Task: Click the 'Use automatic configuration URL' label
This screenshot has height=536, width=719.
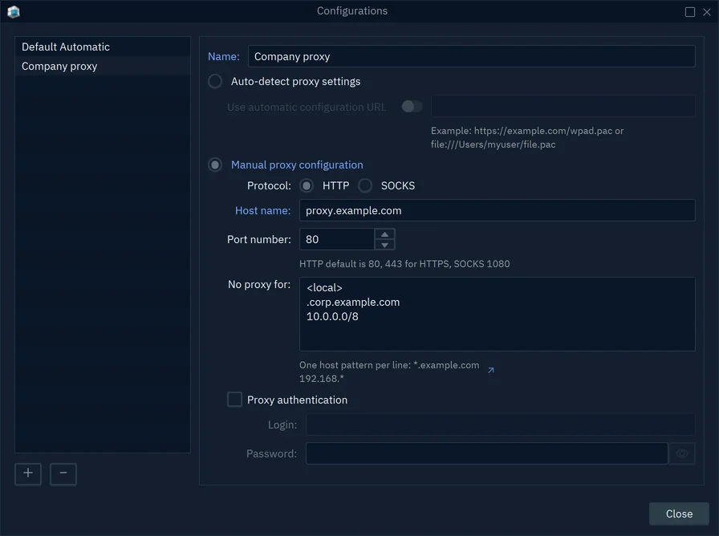Action: (307, 107)
